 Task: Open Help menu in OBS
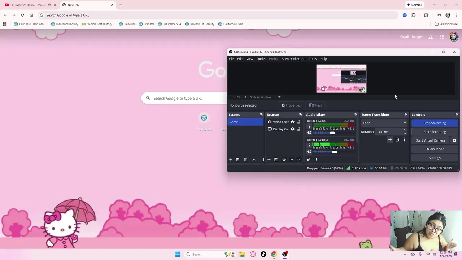pos(323,59)
